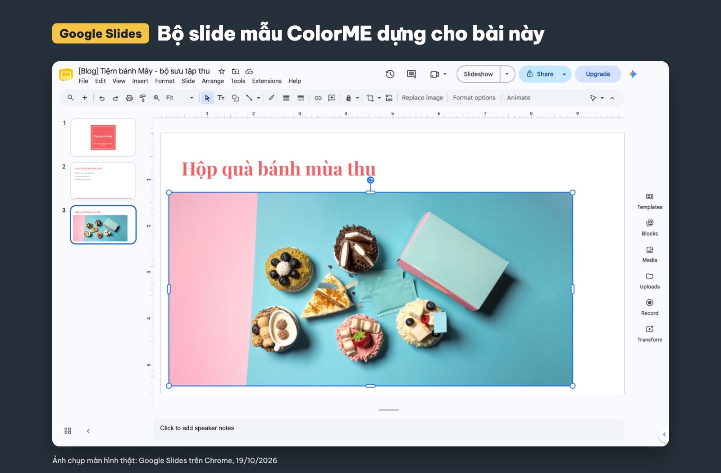Choose the Select arrow cursor tool
The height and width of the screenshot is (473, 721).
click(x=207, y=98)
